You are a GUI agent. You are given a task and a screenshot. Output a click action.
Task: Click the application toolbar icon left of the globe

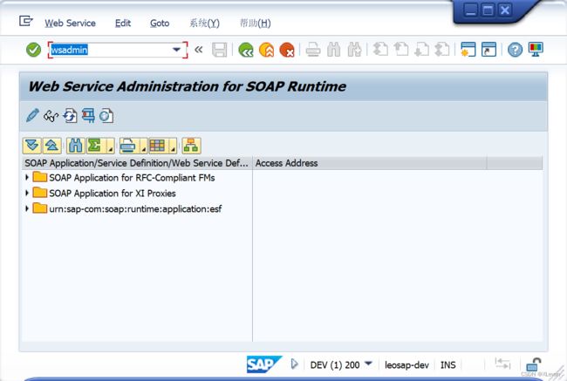88,116
